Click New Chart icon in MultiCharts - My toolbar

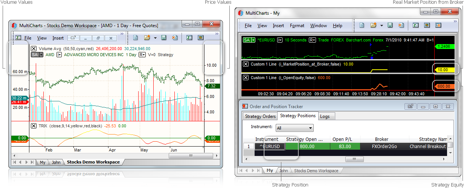(x=362, y=25)
